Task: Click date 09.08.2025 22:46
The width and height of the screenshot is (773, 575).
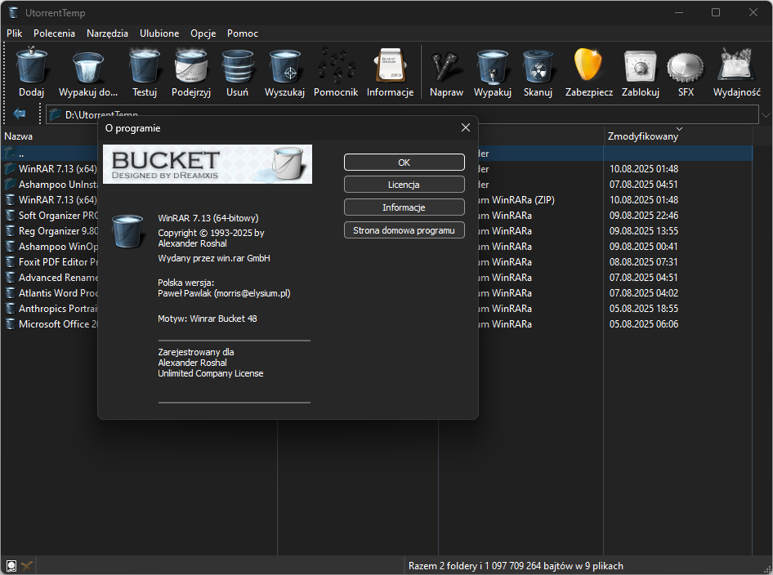Action: [644, 216]
